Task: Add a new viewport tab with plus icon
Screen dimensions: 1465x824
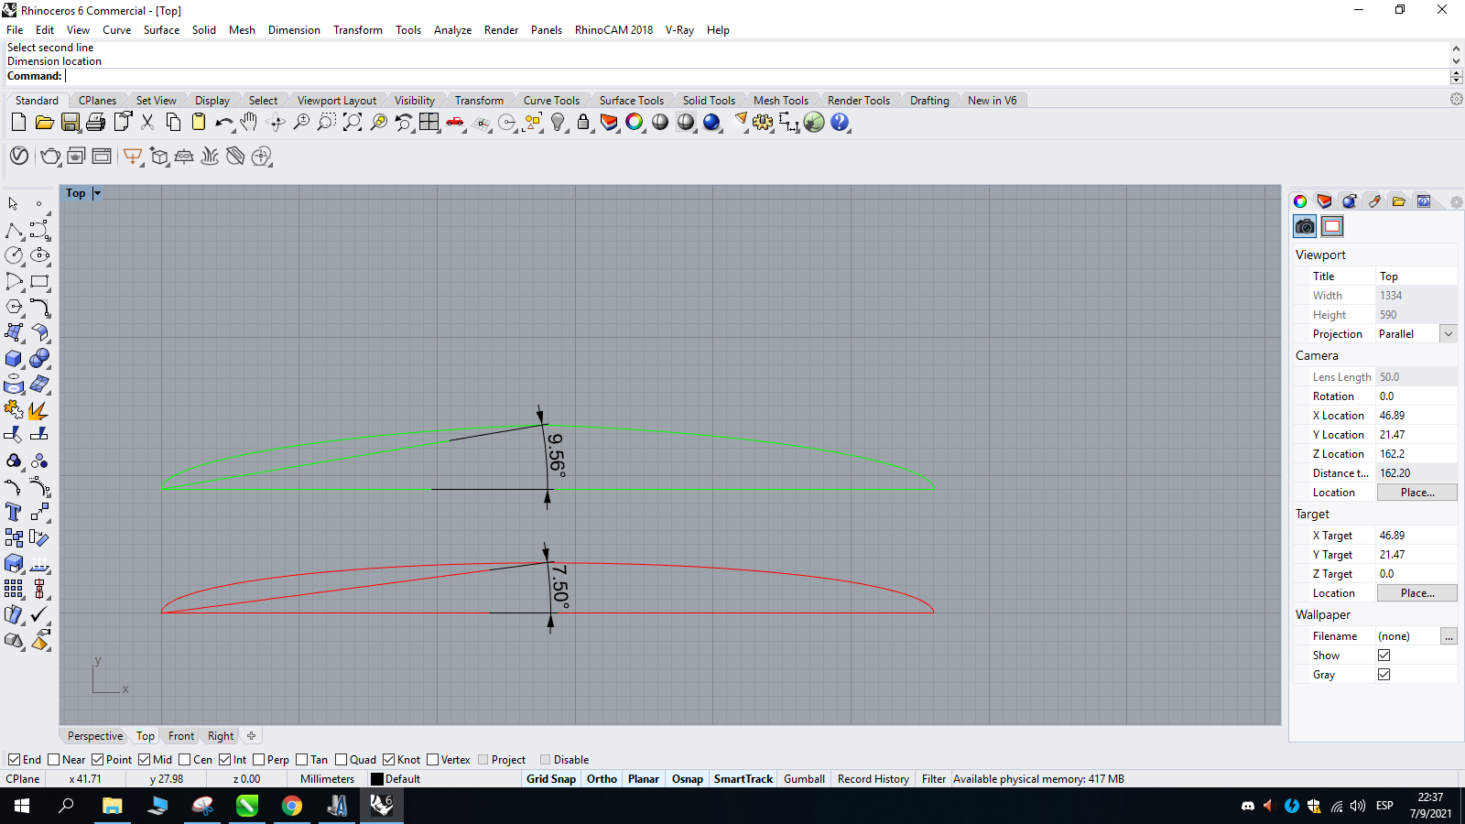Action: click(x=251, y=736)
